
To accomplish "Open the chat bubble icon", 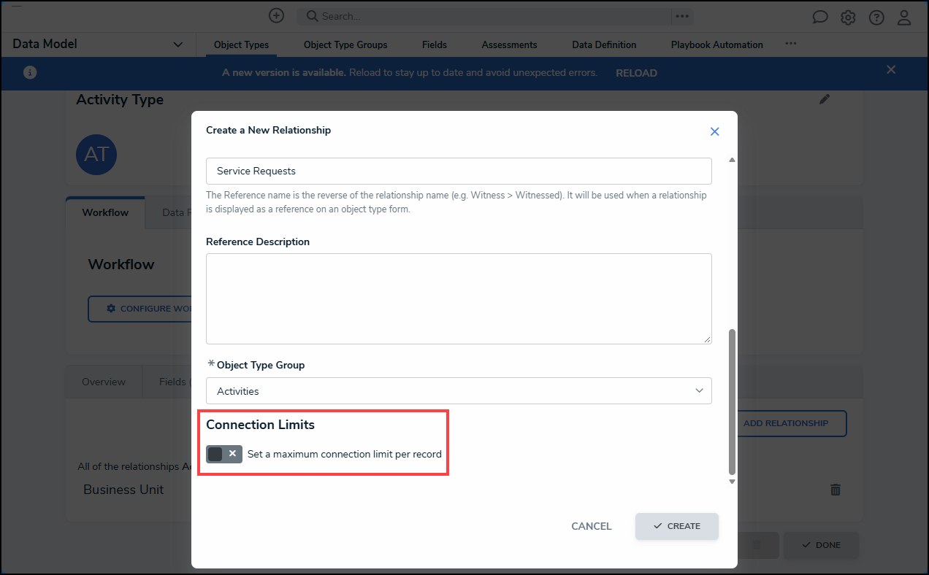I will [x=820, y=18].
